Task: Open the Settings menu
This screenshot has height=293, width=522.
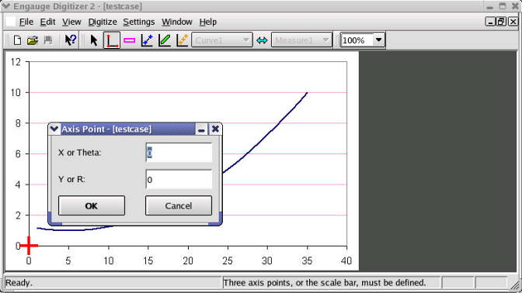Action: pyautogui.click(x=139, y=22)
